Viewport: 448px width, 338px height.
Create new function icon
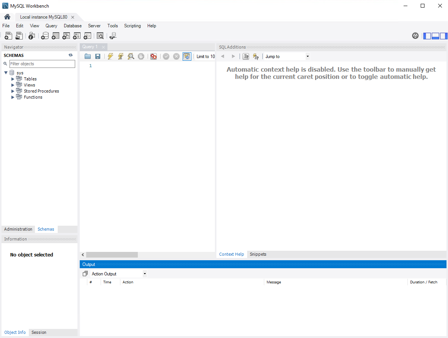[x=87, y=36]
